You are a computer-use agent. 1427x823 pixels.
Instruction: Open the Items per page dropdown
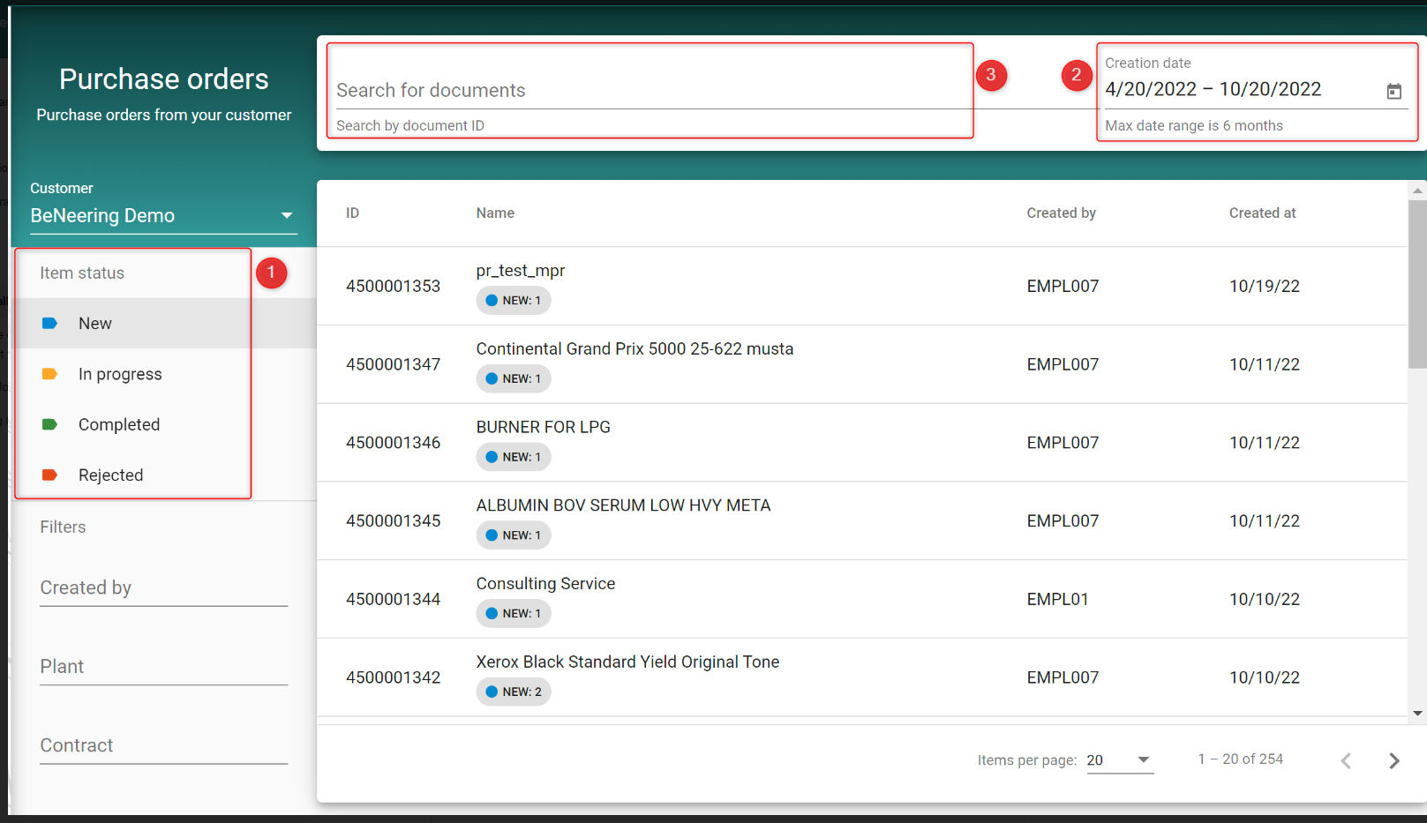coord(1119,760)
